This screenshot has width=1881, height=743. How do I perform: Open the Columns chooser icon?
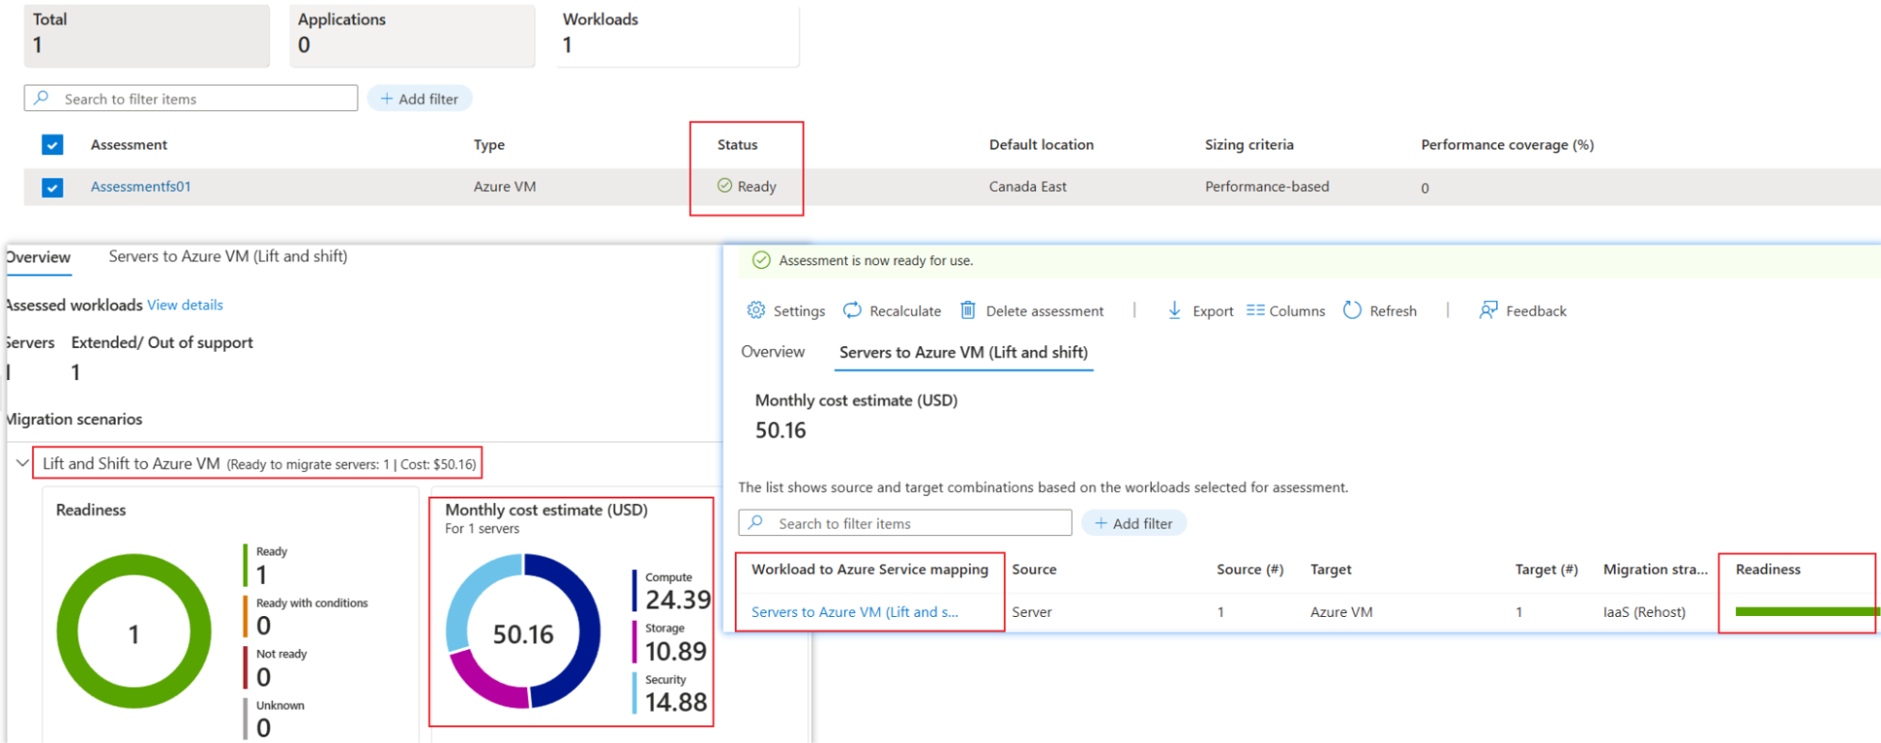(1255, 310)
